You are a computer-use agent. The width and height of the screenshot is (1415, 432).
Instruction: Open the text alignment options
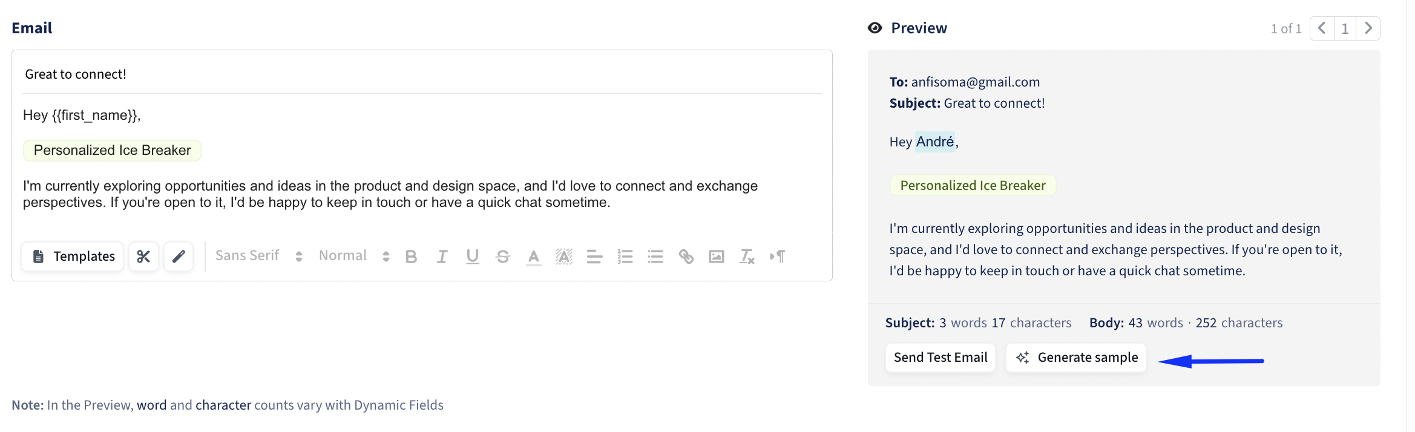tap(594, 257)
